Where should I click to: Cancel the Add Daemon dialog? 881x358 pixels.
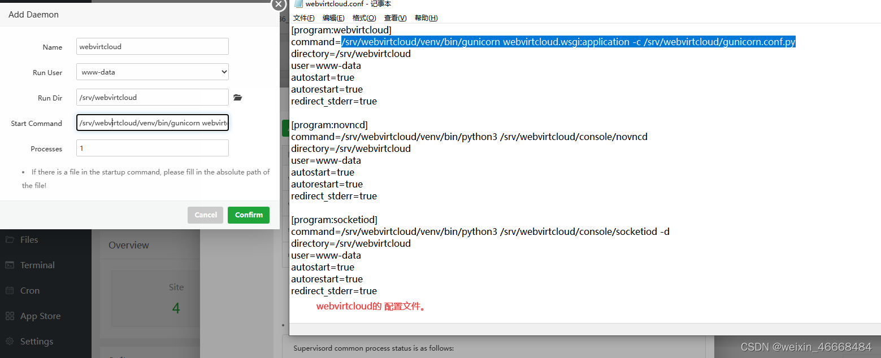click(206, 215)
